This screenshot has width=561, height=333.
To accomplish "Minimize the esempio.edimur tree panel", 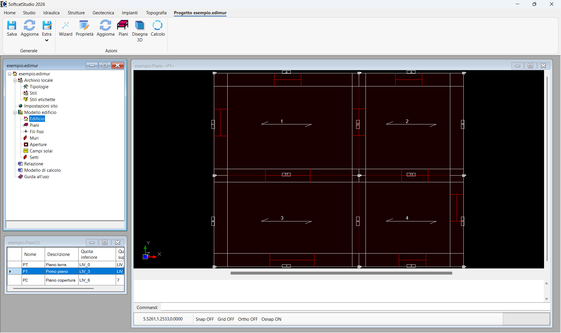I will click(92, 65).
